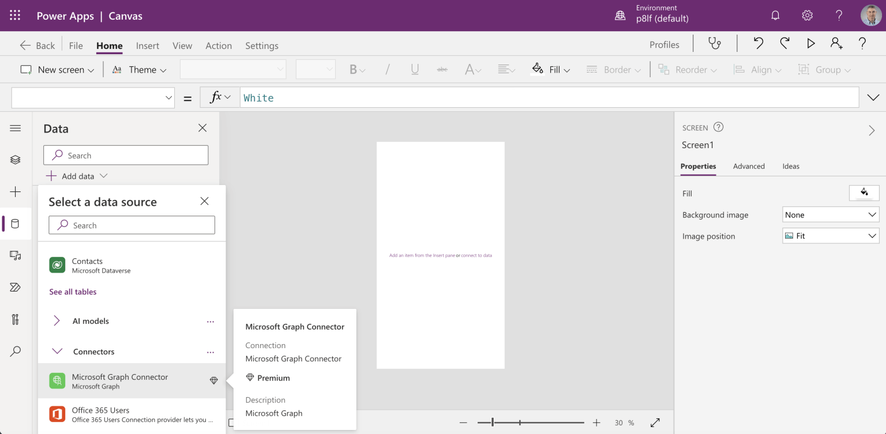Open Advanced tools icon in left sidebar

click(x=16, y=319)
